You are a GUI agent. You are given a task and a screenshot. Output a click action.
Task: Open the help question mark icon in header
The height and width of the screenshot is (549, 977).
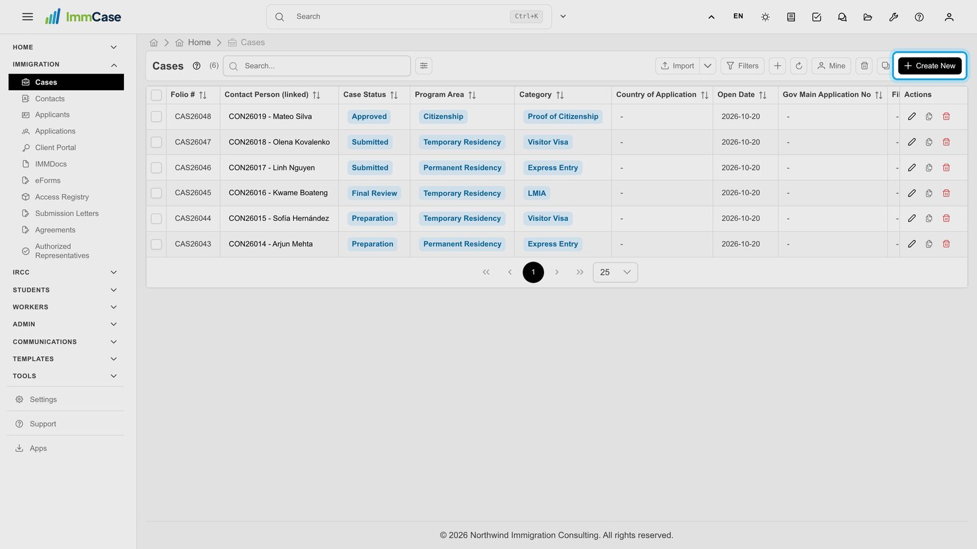tap(919, 17)
